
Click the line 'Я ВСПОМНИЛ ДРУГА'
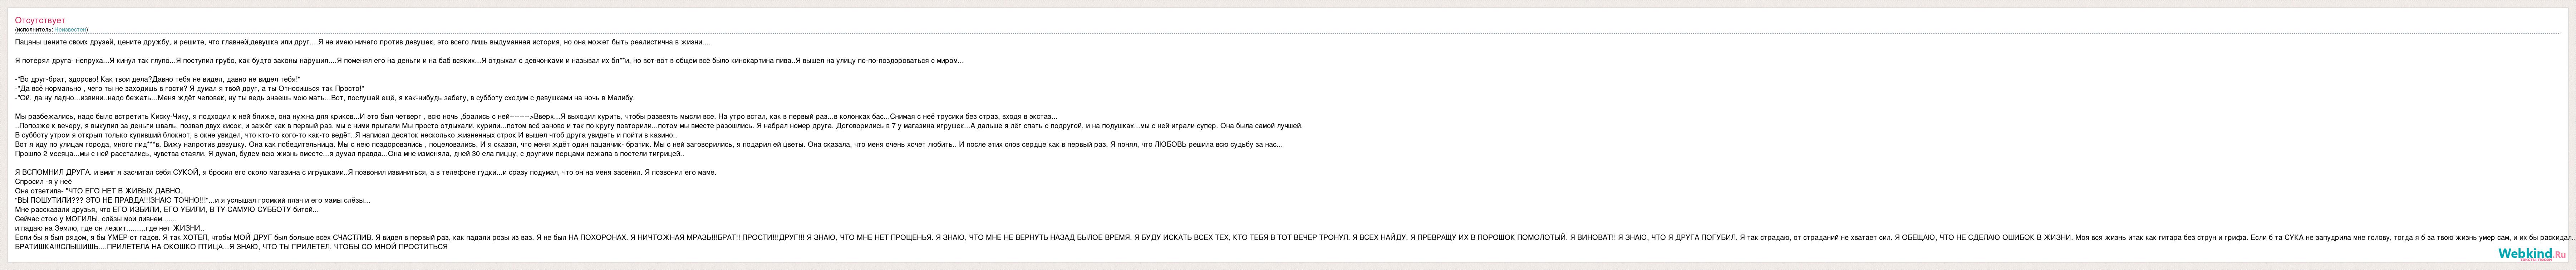[366, 172]
